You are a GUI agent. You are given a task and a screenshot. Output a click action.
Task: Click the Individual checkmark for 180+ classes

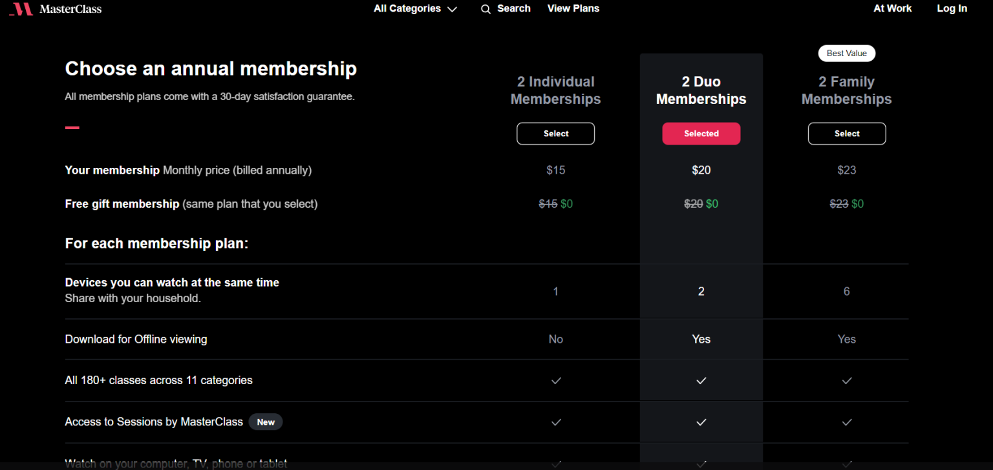pos(555,380)
